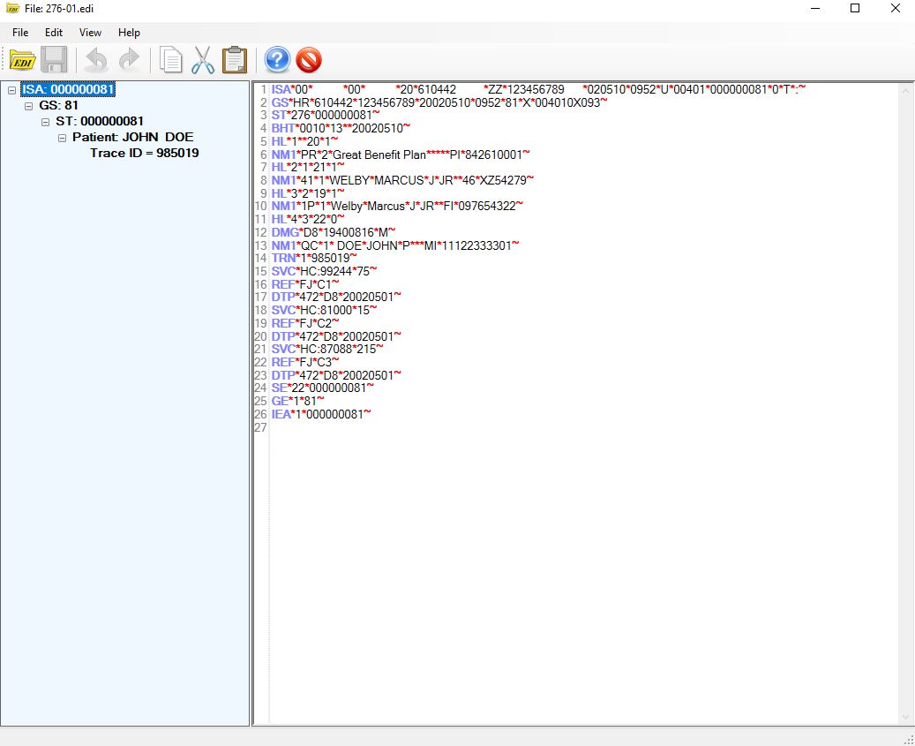The height and width of the screenshot is (746, 915).
Task: Maximize the 276-01.edi window
Action: pos(855,8)
